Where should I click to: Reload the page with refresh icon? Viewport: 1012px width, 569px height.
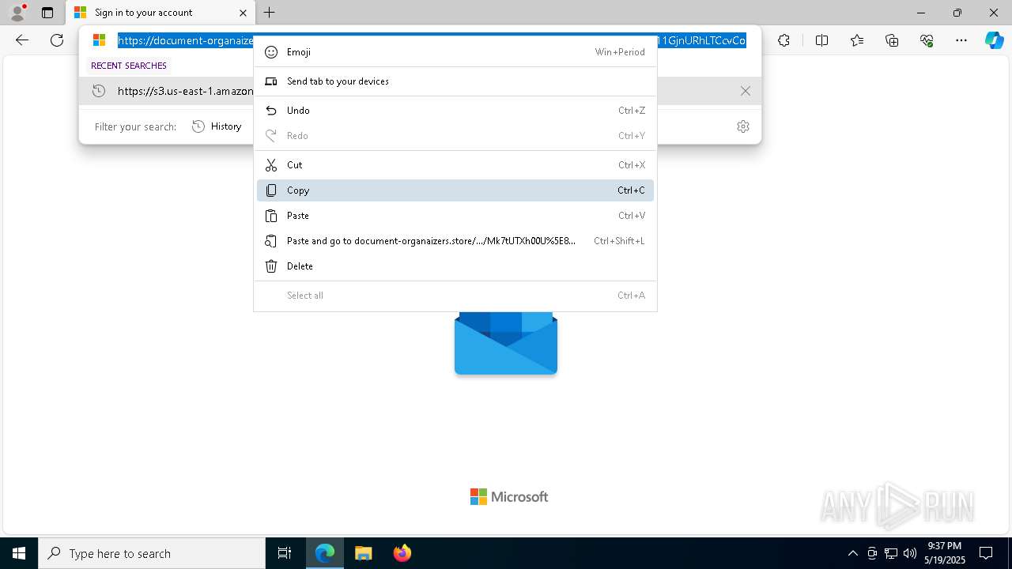click(x=57, y=40)
